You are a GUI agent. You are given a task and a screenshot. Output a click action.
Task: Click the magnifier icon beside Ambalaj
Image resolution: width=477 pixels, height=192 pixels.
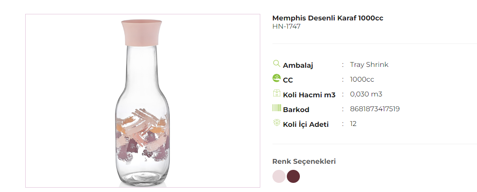point(276,63)
